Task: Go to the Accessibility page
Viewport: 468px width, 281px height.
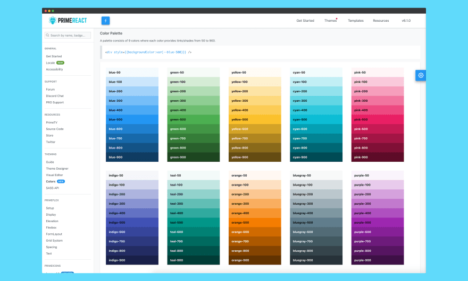Action: pyautogui.click(x=54, y=69)
